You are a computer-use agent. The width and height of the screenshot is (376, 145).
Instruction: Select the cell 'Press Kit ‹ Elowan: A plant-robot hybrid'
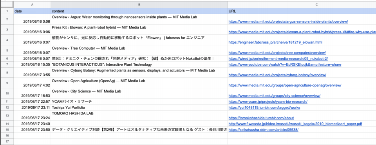pos(139,29)
